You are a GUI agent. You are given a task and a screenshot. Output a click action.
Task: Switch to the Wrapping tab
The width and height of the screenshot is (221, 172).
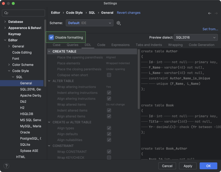175,45
